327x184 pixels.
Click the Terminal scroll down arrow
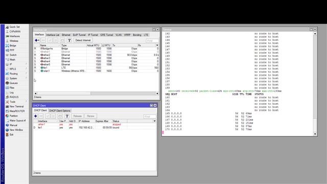click(x=315, y=134)
